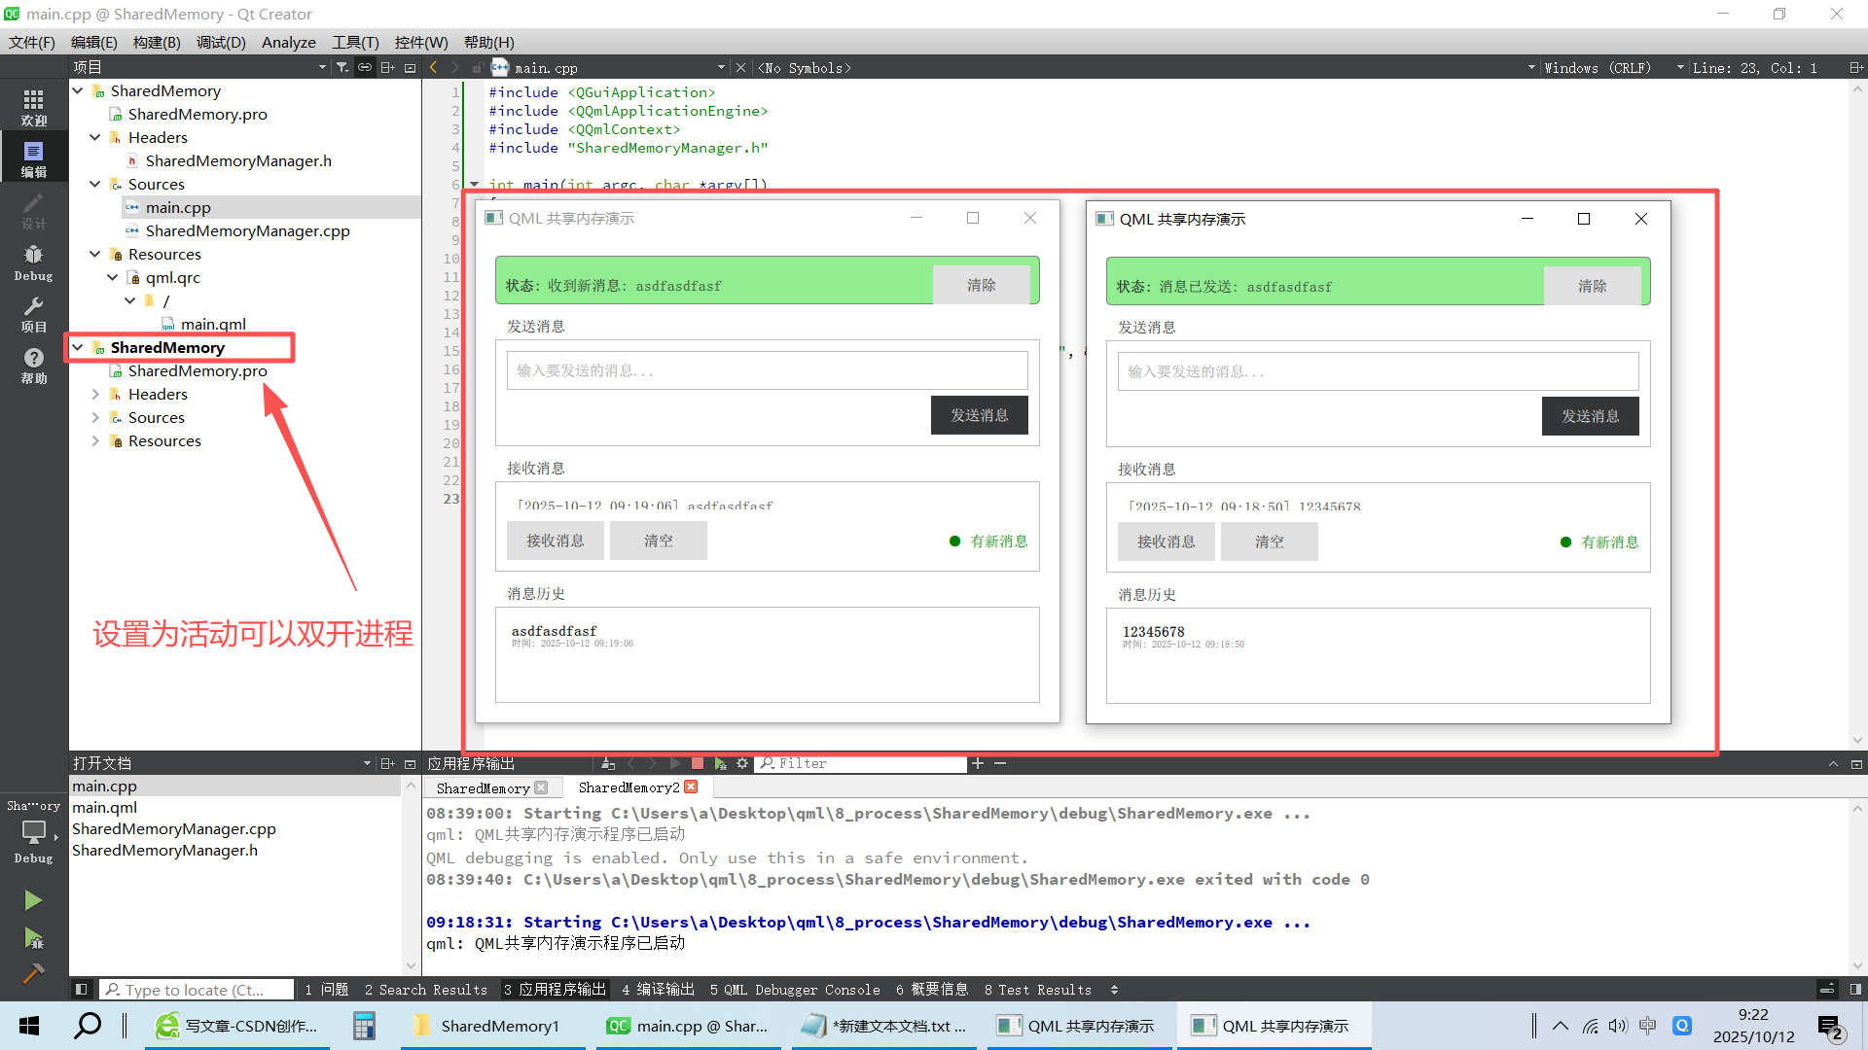Image resolution: width=1868 pixels, height=1050 pixels.
Task: Click the green Run button
Action: tap(33, 900)
